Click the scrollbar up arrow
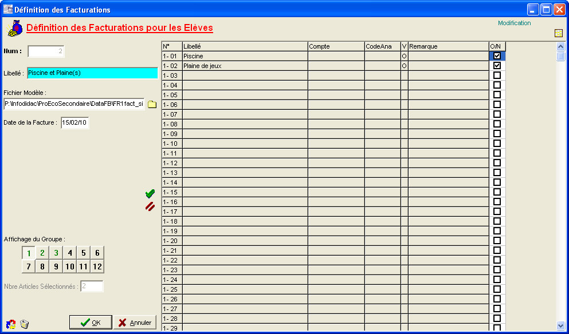The height and width of the screenshot is (334, 569). tap(560, 47)
